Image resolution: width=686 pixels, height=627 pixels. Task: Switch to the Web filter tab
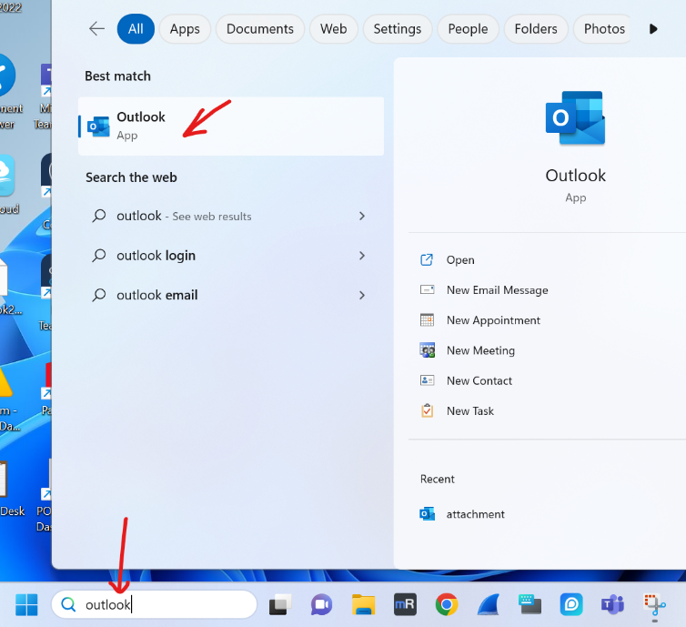tap(333, 29)
